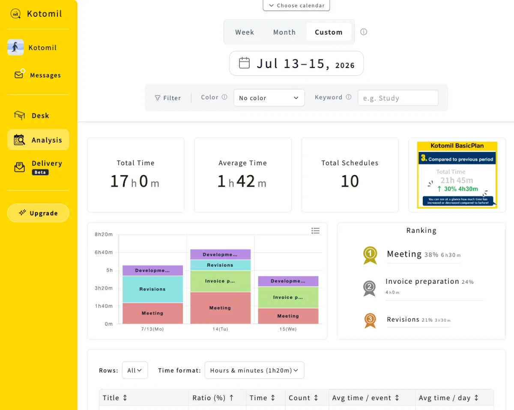Click the red Meeting segment on 7/13
The height and width of the screenshot is (410, 514).
click(x=153, y=313)
